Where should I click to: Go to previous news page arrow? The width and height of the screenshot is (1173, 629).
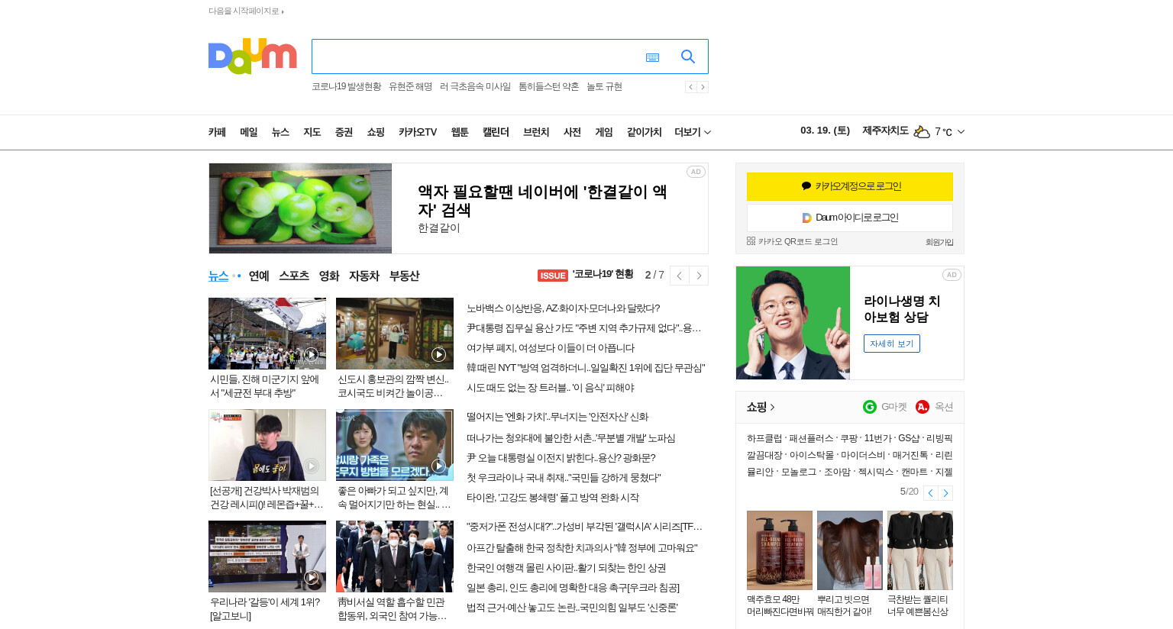coord(680,276)
